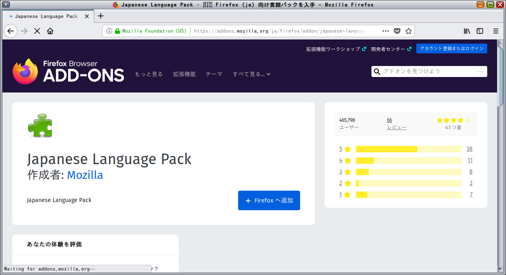The image size is (506, 275).
Task: Open the 38 five-star review count
Action: [x=469, y=149]
